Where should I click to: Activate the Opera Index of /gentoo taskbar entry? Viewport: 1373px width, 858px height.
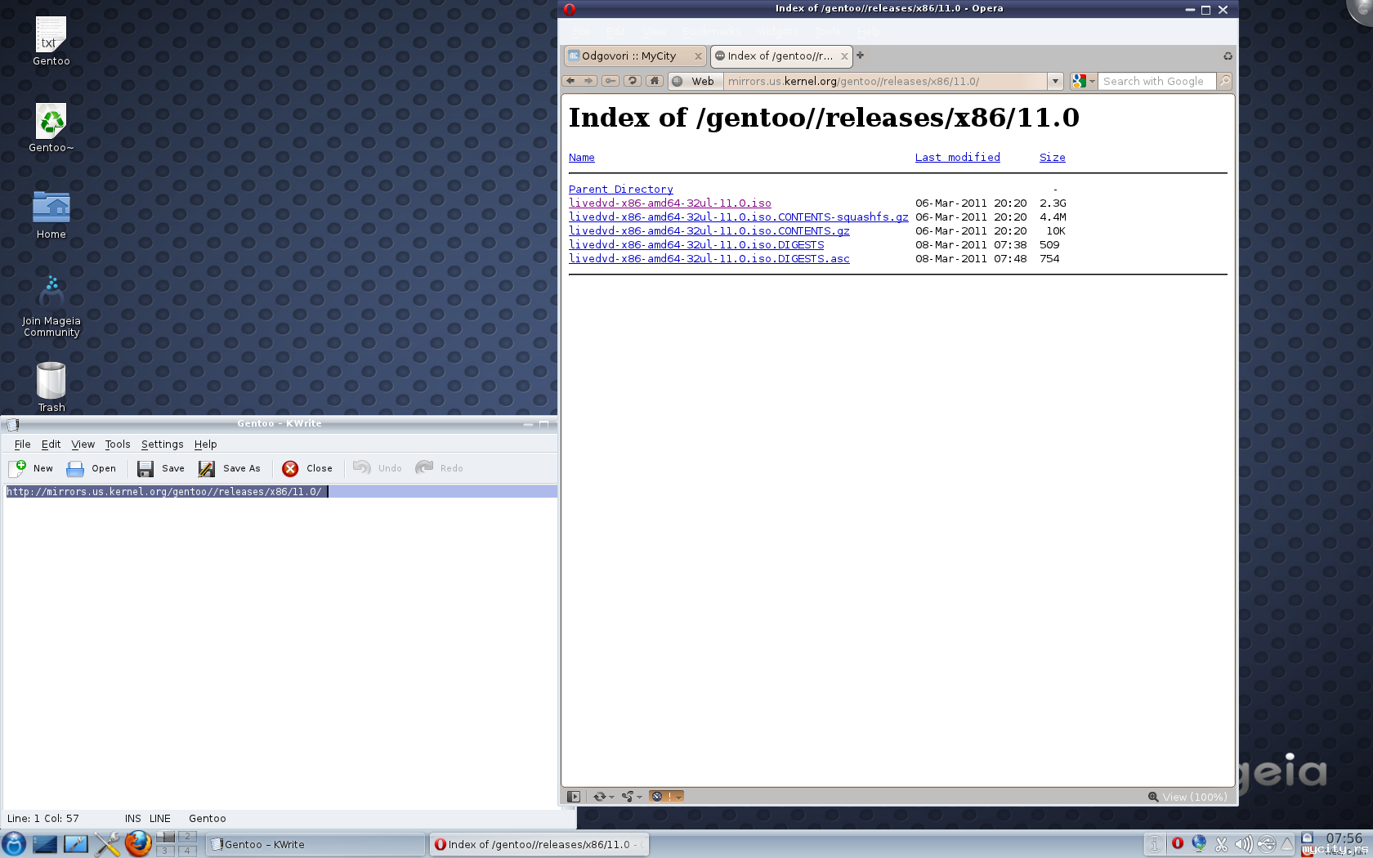tap(539, 845)
